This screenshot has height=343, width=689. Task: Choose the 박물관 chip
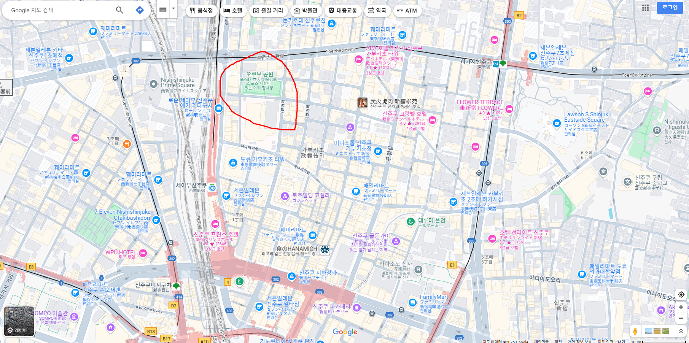[306, 11]
